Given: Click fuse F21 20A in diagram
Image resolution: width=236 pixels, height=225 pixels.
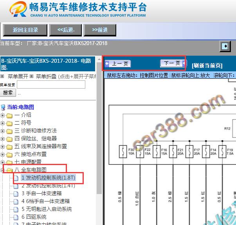Looking at the screenshot, I should click(173, 152).
